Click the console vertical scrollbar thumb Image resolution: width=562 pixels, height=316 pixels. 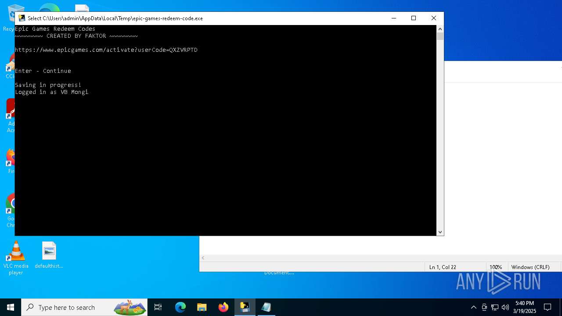(440, 36)
